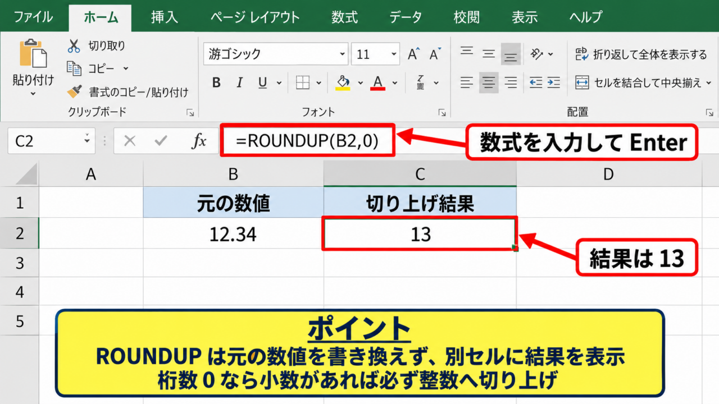This screenshot has height=404, width=719.
Task: Increase font size with large A
Action: tap(413, 54)
